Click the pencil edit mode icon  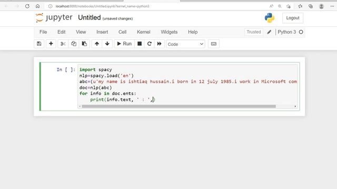pos(269,32)
